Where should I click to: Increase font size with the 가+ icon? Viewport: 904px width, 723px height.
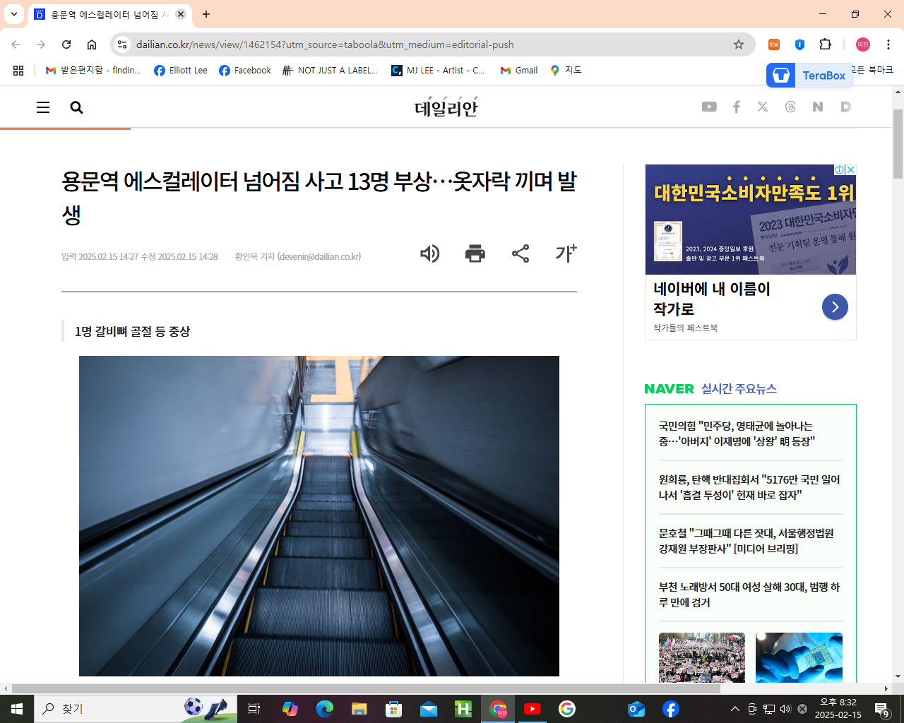(566, 253)
